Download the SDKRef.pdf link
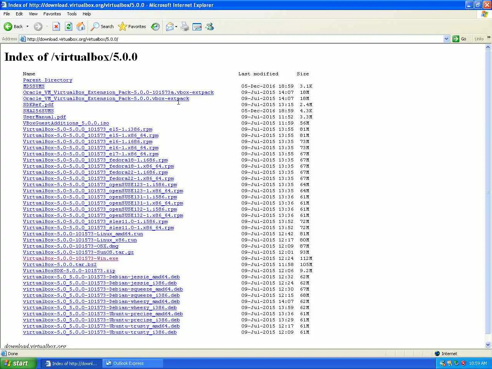 (x=38, y=105)
